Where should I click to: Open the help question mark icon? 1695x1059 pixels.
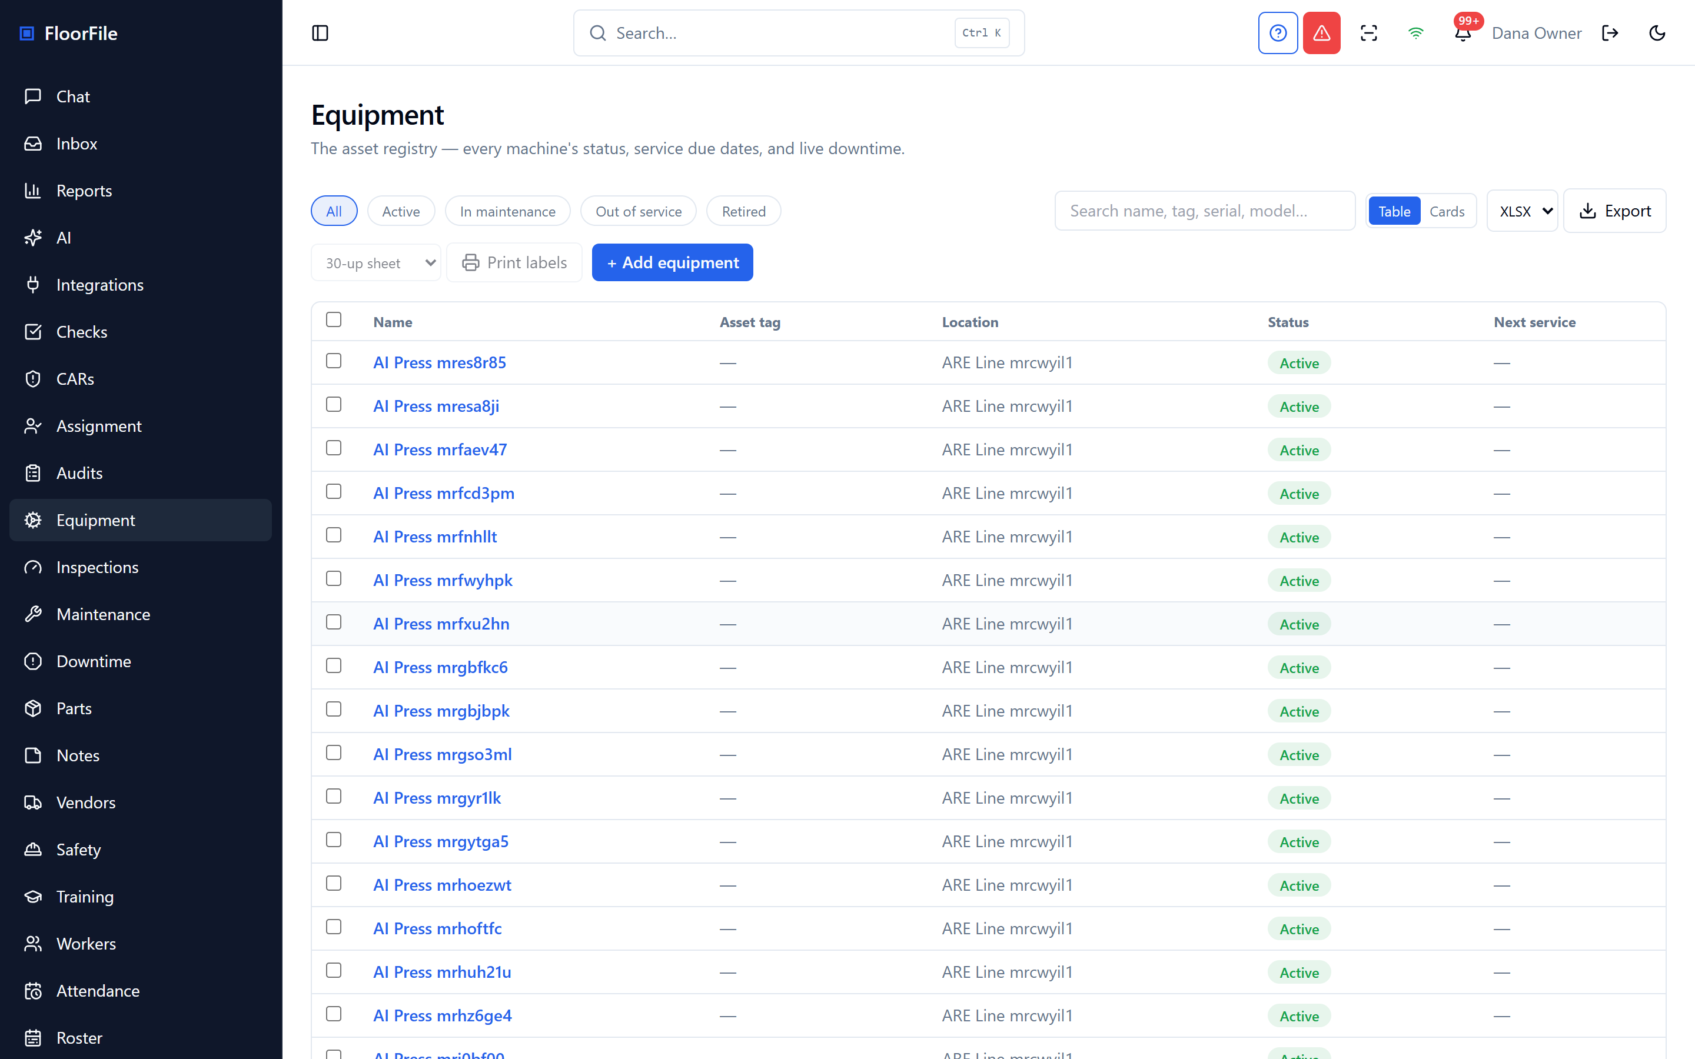pos(1278,33)
